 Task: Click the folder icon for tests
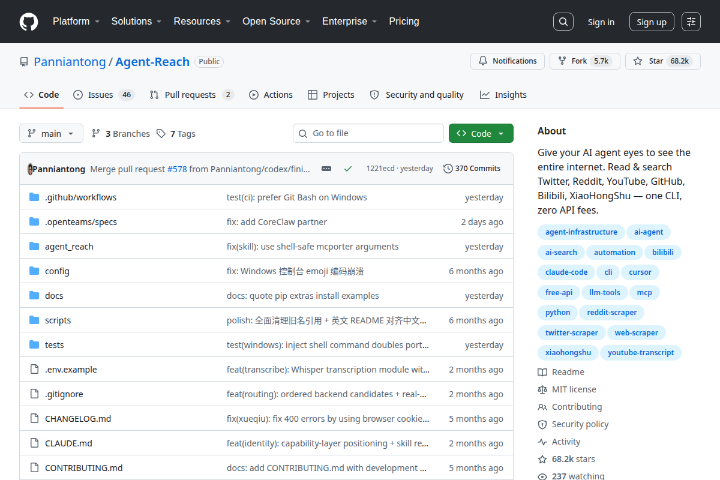click(x=34, y=345)
